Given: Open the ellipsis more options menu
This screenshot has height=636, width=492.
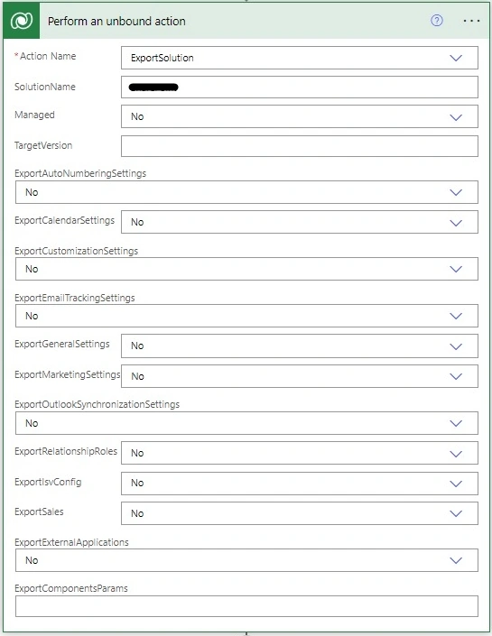Looking at the screenshot, I should pos(471,20).
